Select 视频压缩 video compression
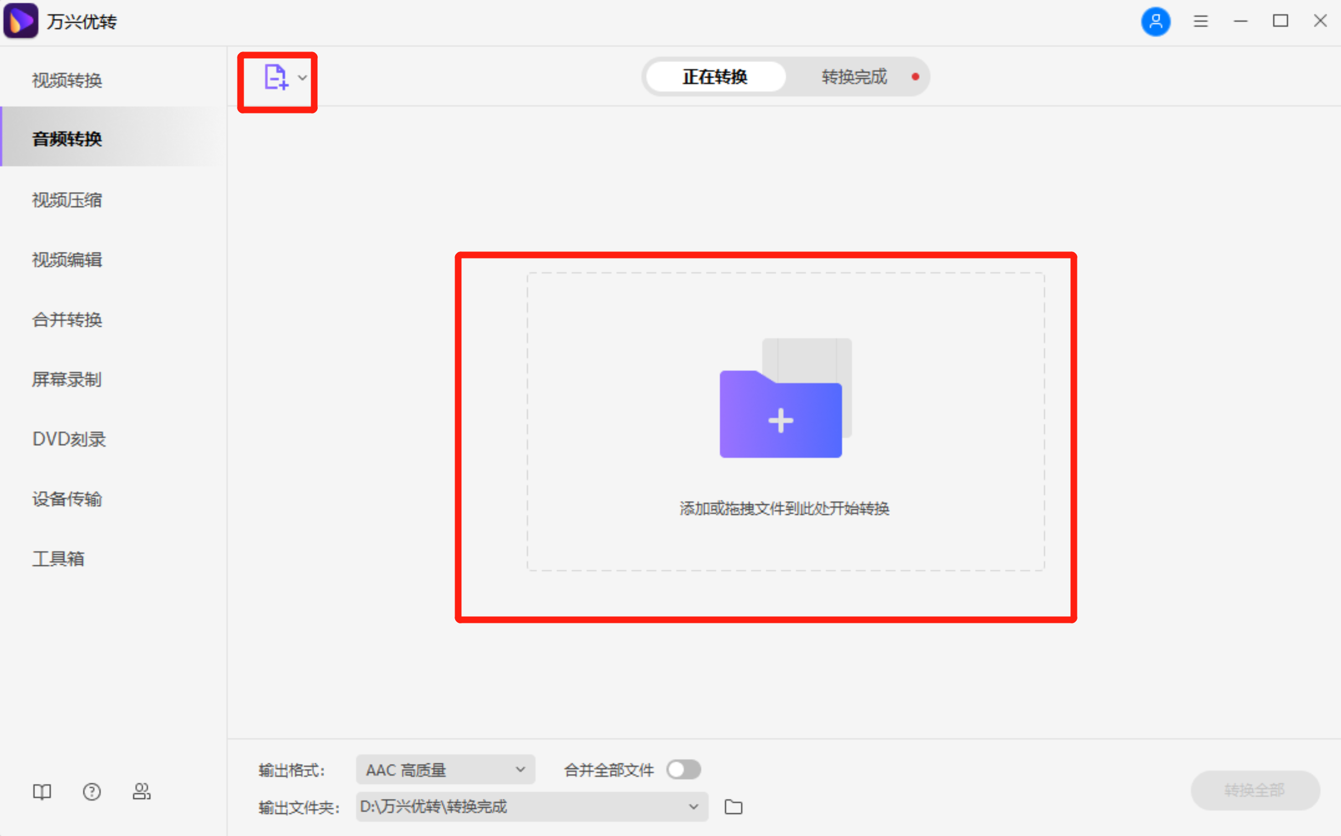 (x=66, y=200)
